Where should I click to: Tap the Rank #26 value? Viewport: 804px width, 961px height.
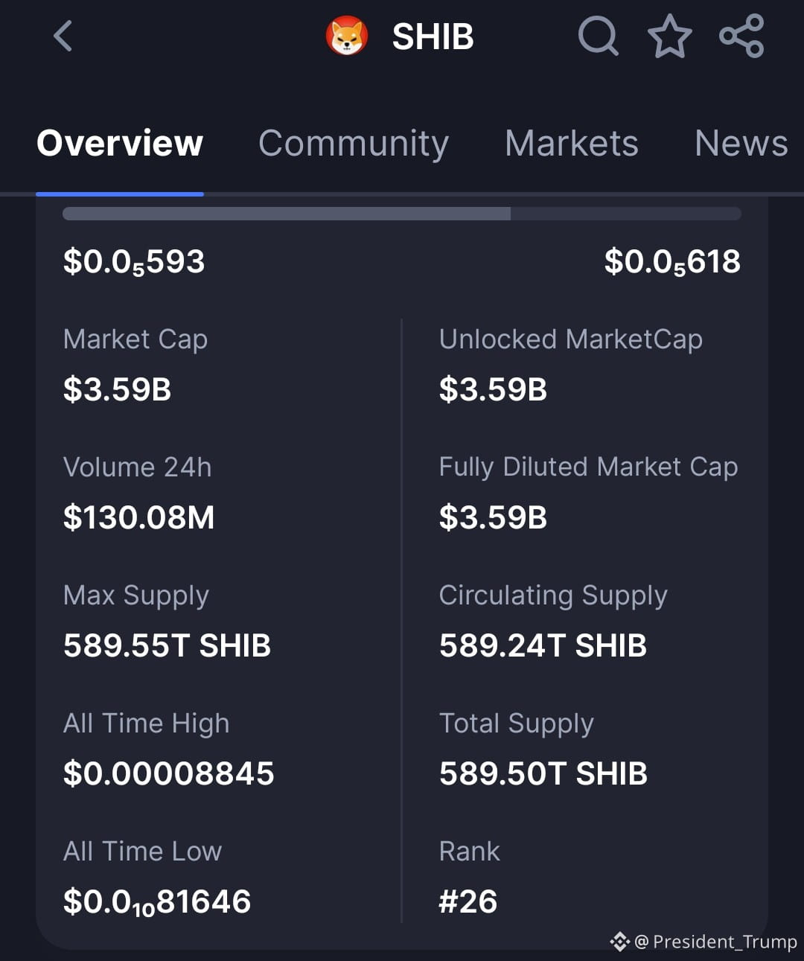click(x=468, y=901)
